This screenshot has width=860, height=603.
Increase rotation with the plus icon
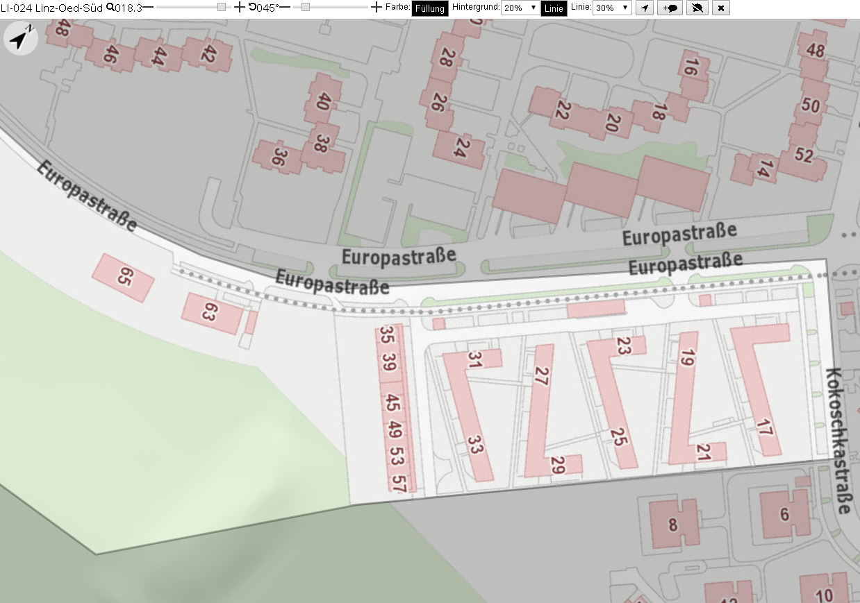tap(376, 8)
